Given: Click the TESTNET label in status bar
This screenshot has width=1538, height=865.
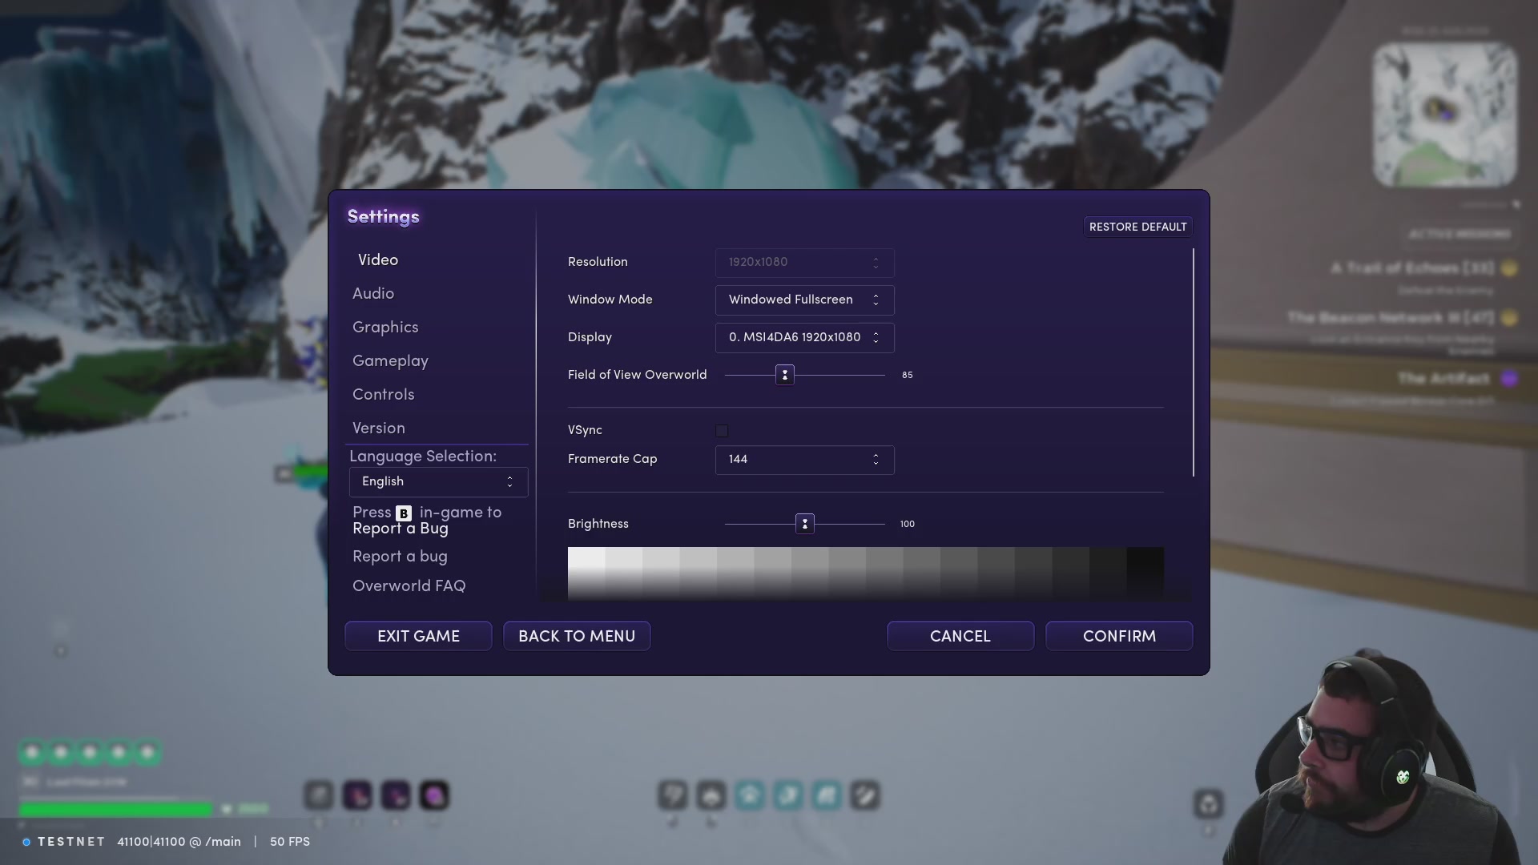Looking at the screenshot, I should click(71, 842).
